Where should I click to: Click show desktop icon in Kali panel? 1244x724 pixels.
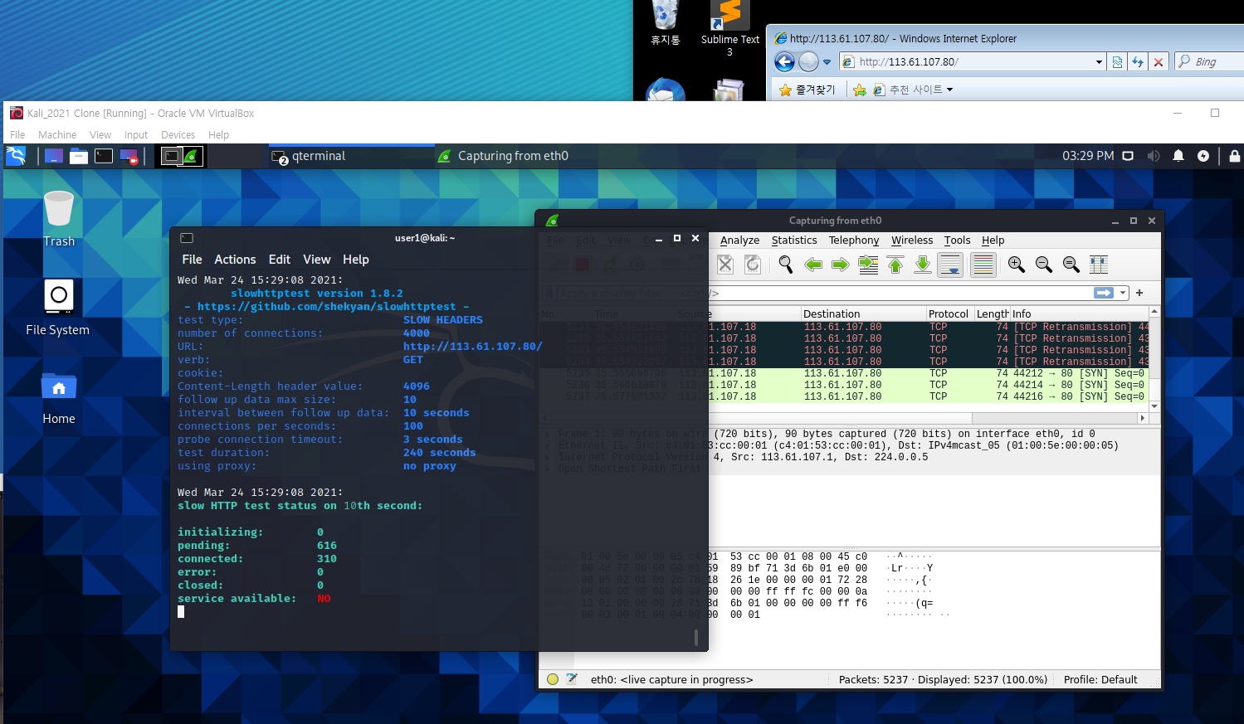tap(54, 155)
